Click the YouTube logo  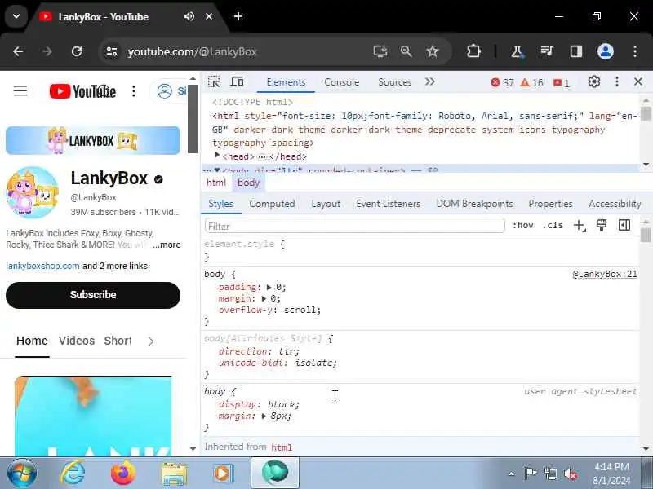[x=82, y=91]
